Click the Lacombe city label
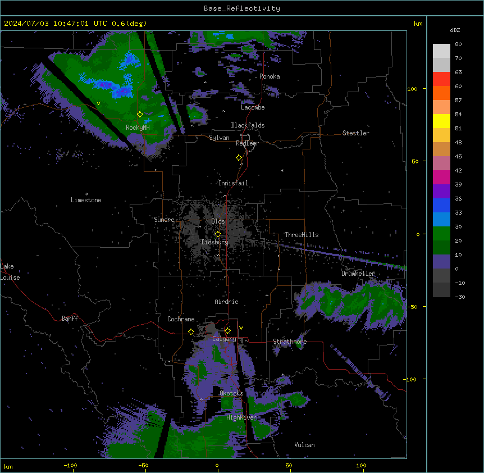The image size is (484, 473). 253,107
